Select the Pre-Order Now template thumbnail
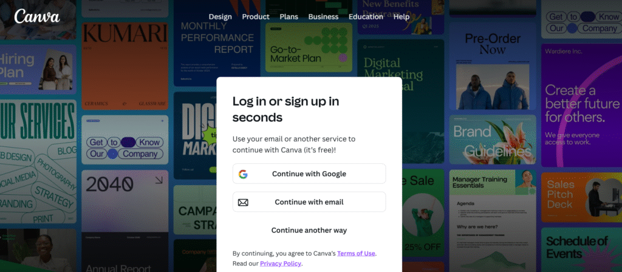The height and width of the screenshot is (272, 622). click(492, 66)
